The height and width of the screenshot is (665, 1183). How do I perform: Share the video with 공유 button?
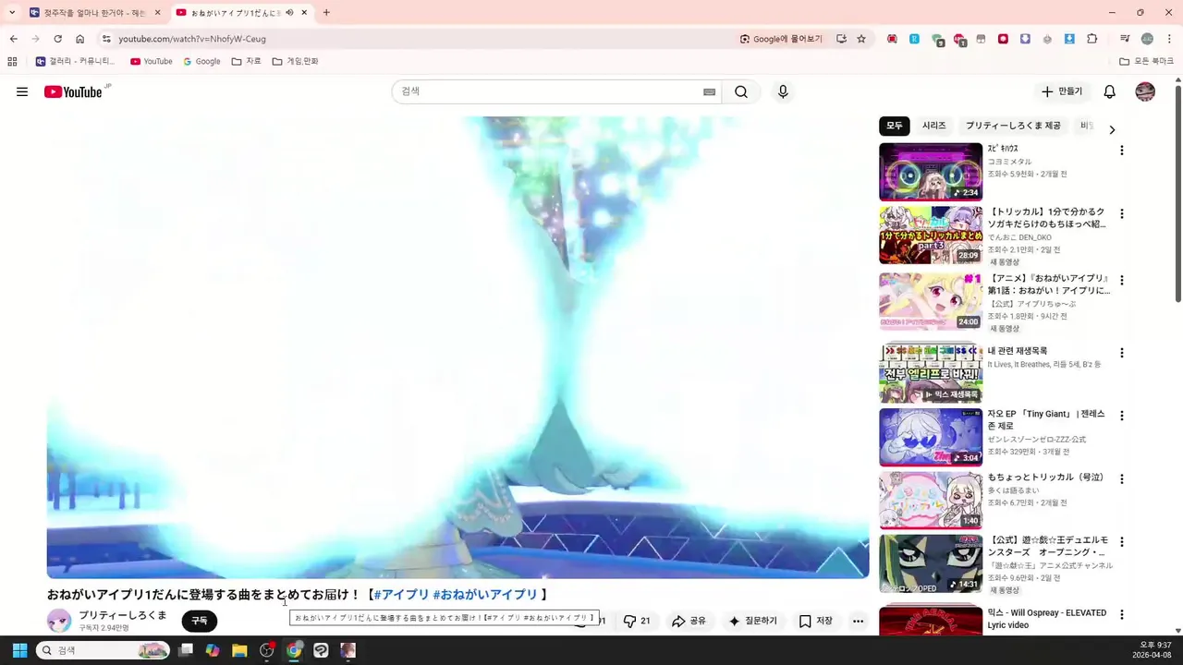(689, 622)
